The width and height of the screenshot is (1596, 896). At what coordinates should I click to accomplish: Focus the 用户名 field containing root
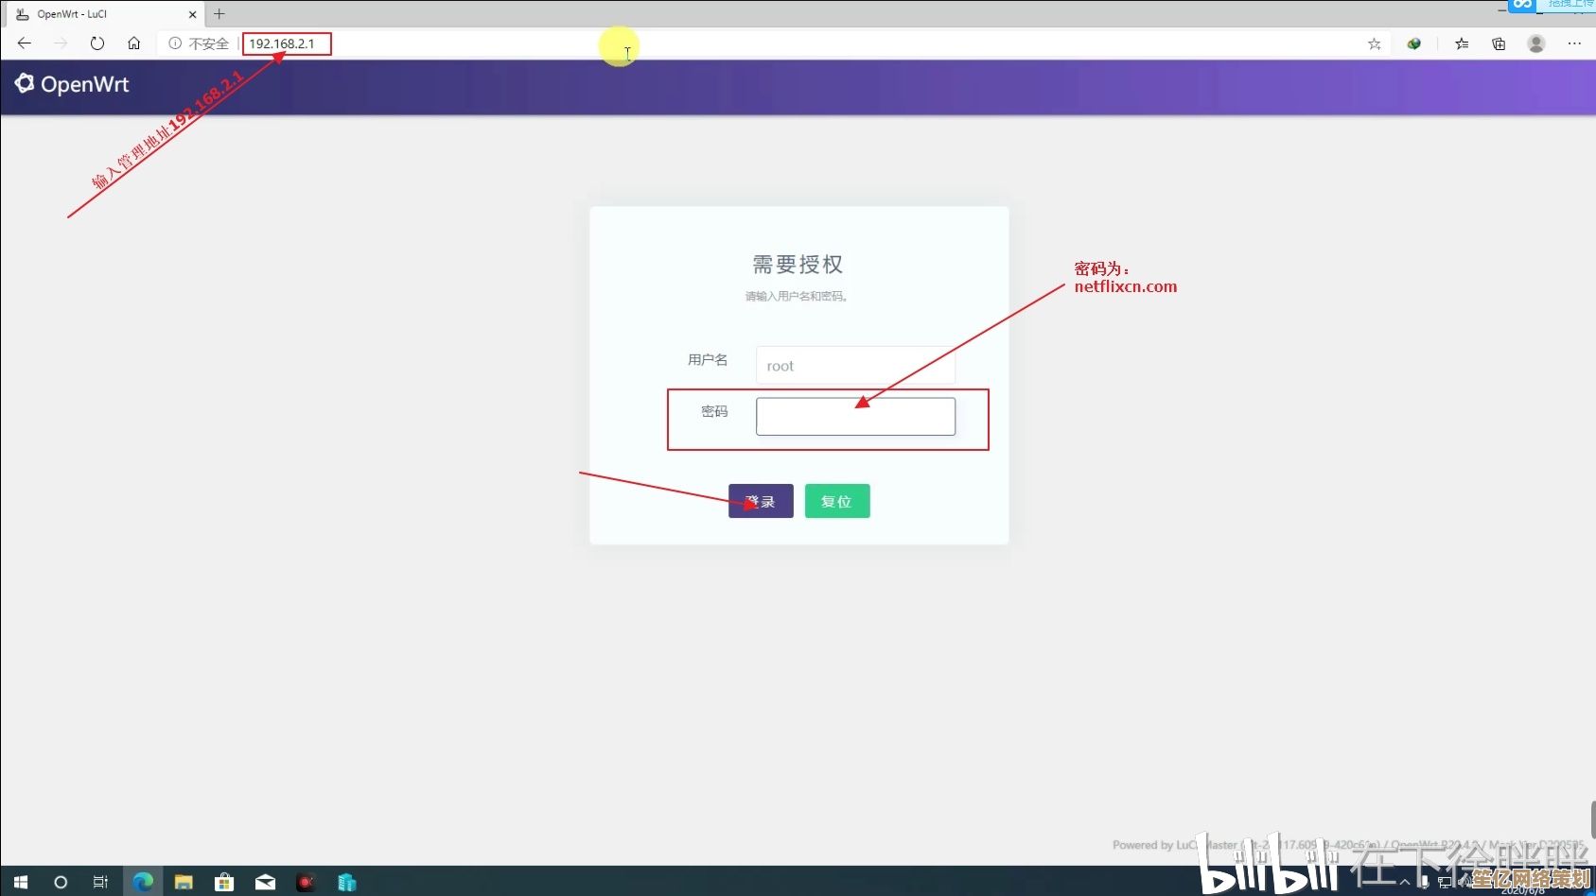(x=855, y=366)
